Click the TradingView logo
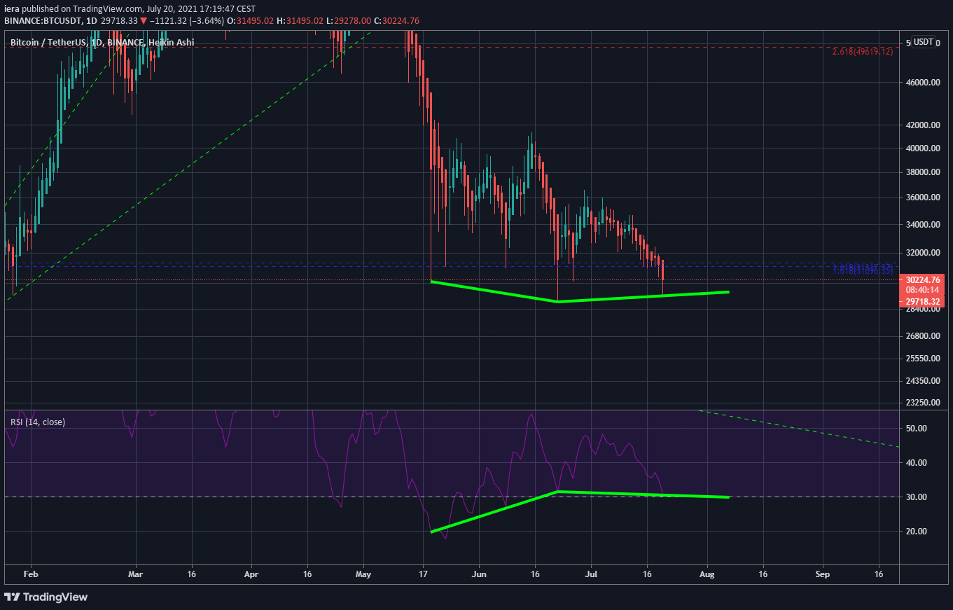Screen dimensions: 953x610 (46, 597)
